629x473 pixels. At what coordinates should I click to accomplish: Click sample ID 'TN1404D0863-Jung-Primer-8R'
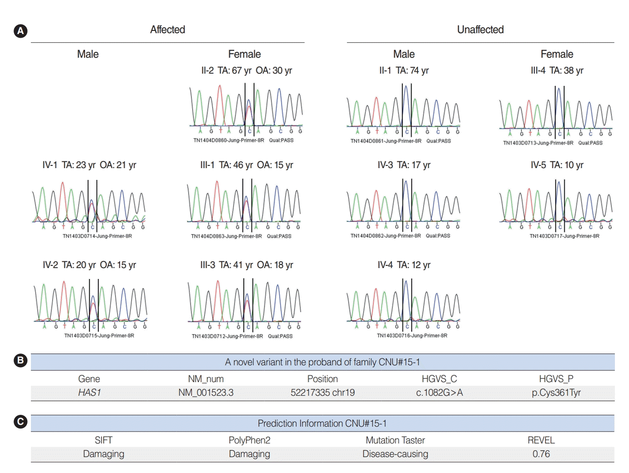(226, 236)
